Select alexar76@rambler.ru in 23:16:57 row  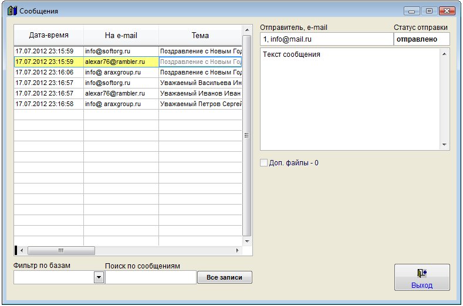coord(121,93)
